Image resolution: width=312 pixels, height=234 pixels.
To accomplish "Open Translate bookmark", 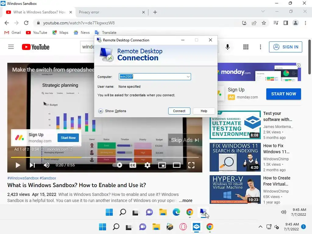I will 105,32.
